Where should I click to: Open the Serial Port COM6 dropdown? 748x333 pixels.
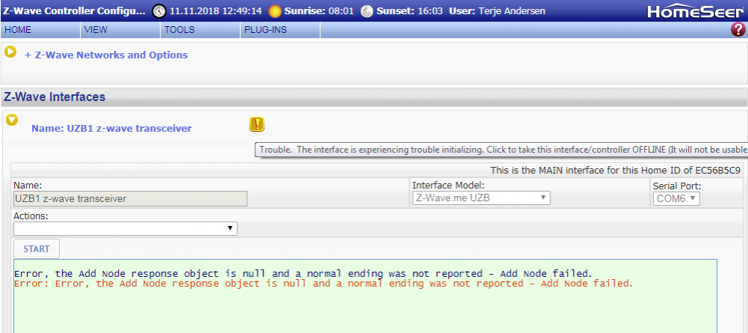pos(676,198)
